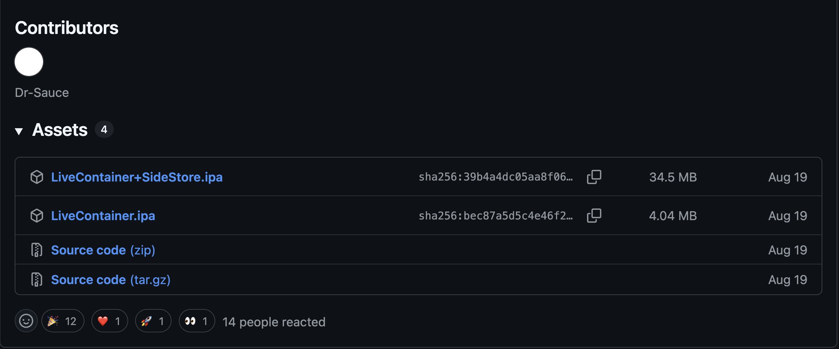Download LiveContainer.ipa
This screenshot has height=349, width=839.
pyautogui.click(x=103, y=216)
